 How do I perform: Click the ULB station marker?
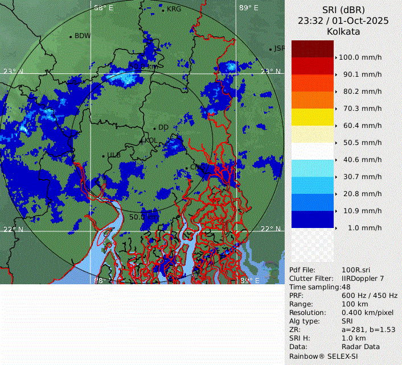click(x=104, y=156)
